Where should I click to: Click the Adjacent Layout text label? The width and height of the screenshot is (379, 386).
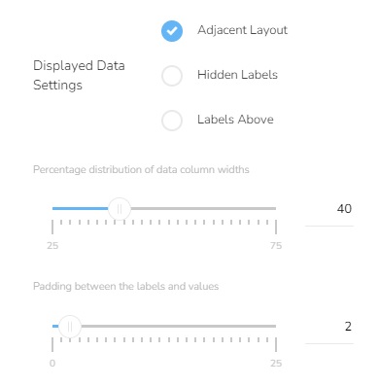242,30
